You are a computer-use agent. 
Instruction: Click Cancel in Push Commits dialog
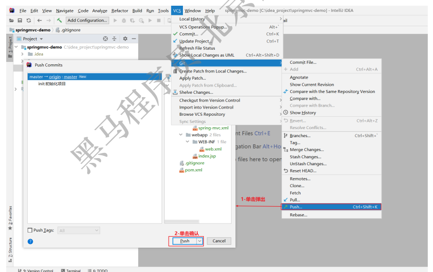click(x=219, y=241)
